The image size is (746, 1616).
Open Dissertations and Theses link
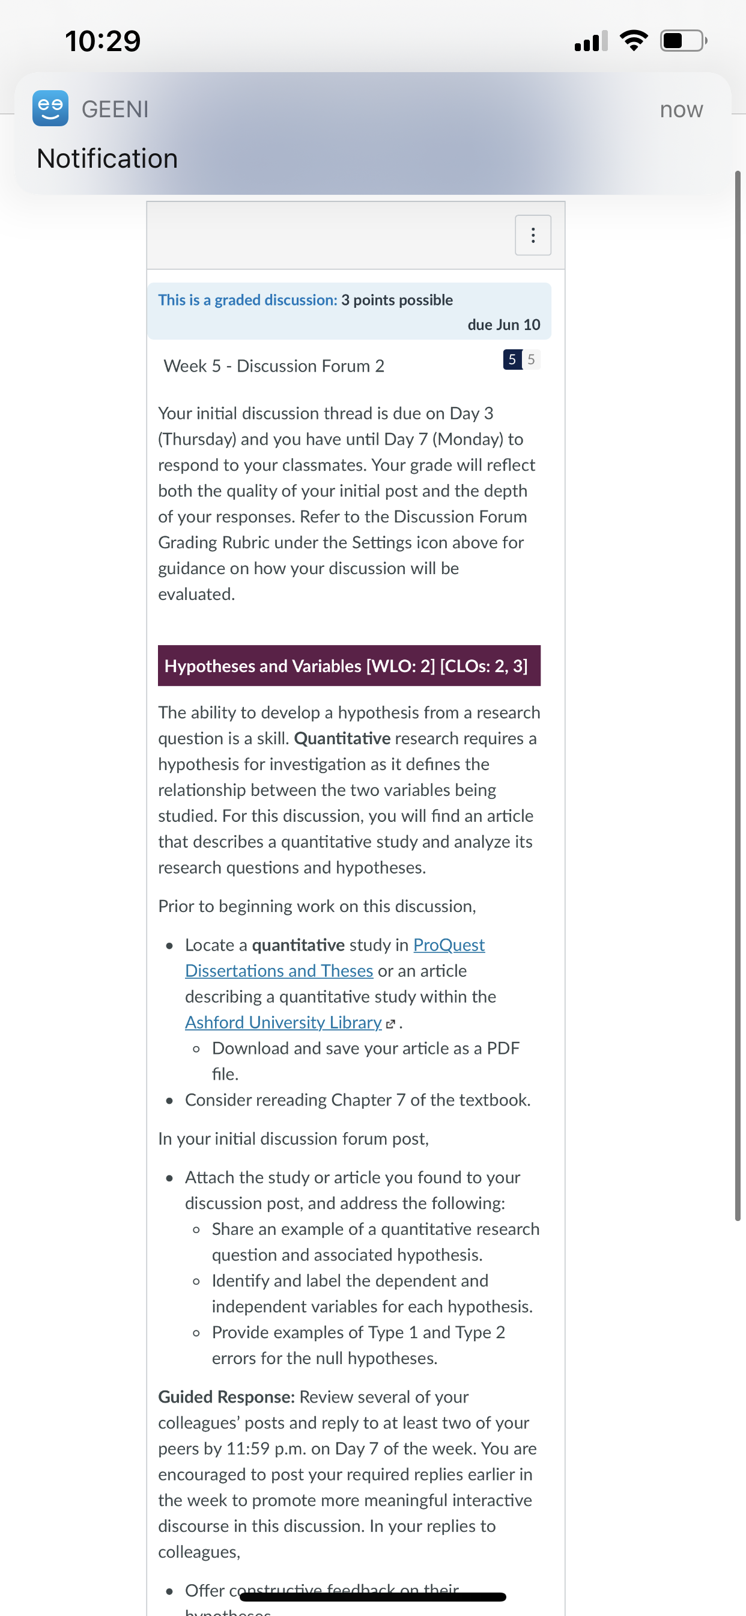(x=279, y=970)
